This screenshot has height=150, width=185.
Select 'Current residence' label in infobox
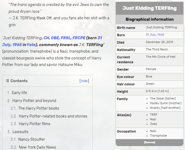pos(125,60)
